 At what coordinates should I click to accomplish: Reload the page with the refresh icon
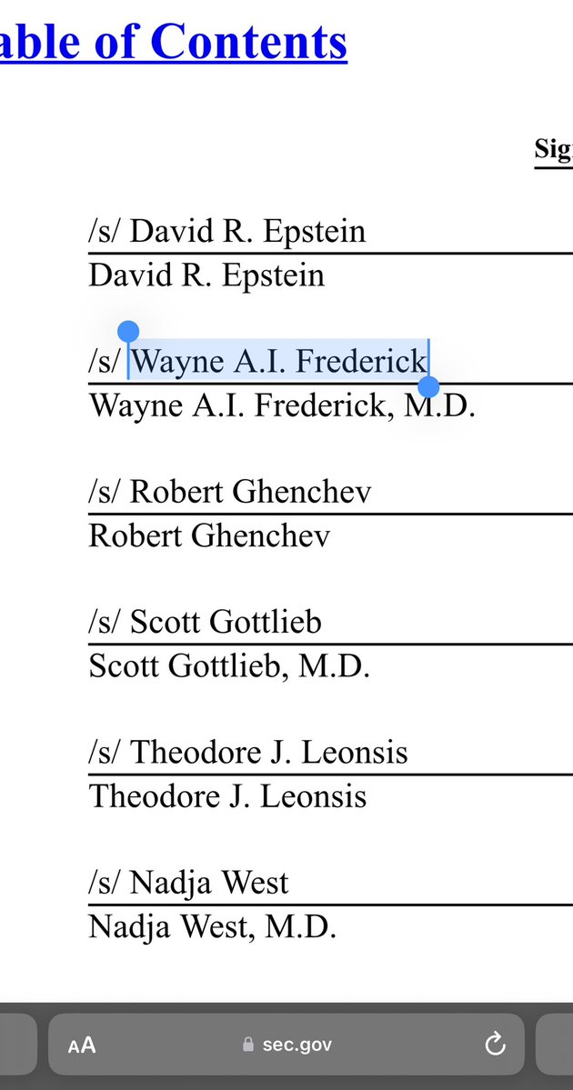click(495, 1045)
